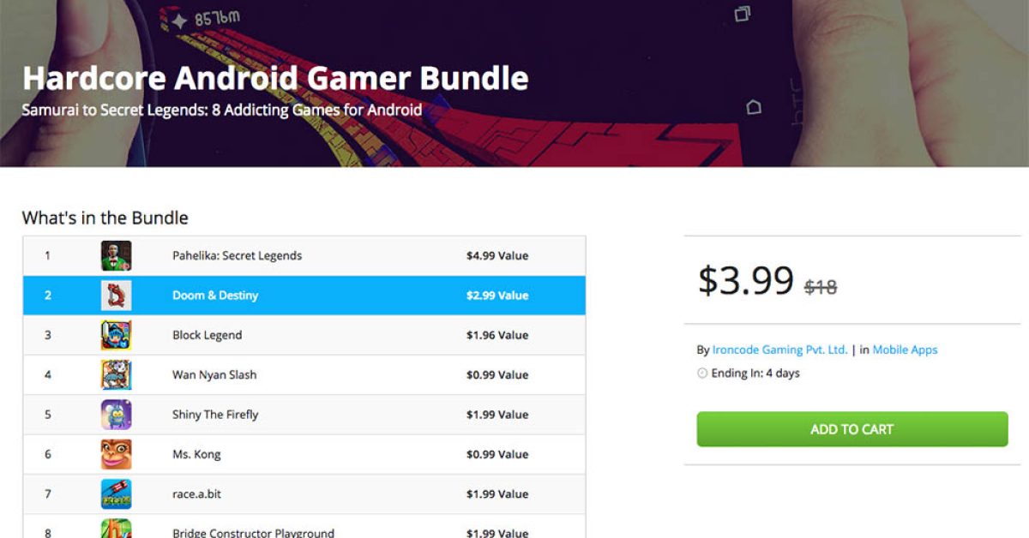Screen dimensions: 1029x538
Task: Select the Pahelika: Secret Legends row title
Action: tap(237, 255)
